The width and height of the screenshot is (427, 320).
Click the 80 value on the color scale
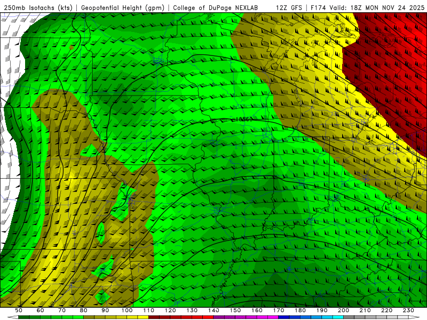click(84, 310)
